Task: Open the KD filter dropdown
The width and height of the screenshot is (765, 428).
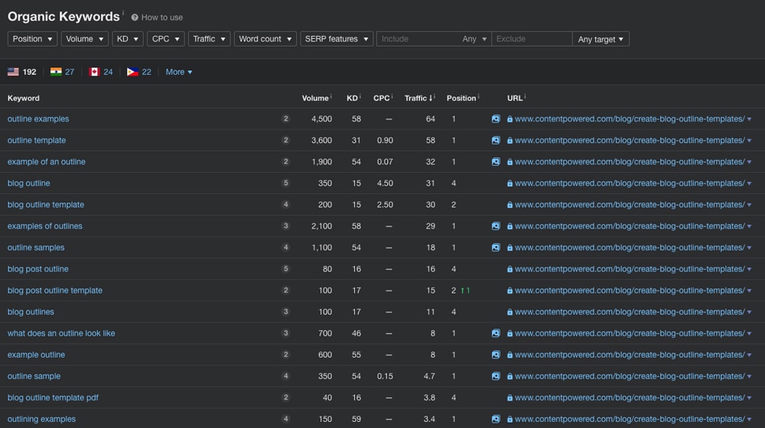Action: (x=127, y=39)
